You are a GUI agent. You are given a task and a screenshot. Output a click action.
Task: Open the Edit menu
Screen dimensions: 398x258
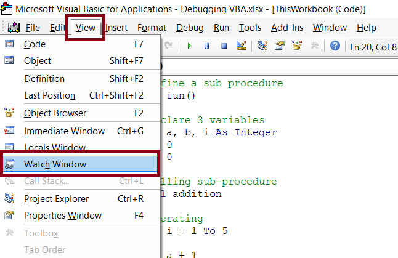pos(57,28)
